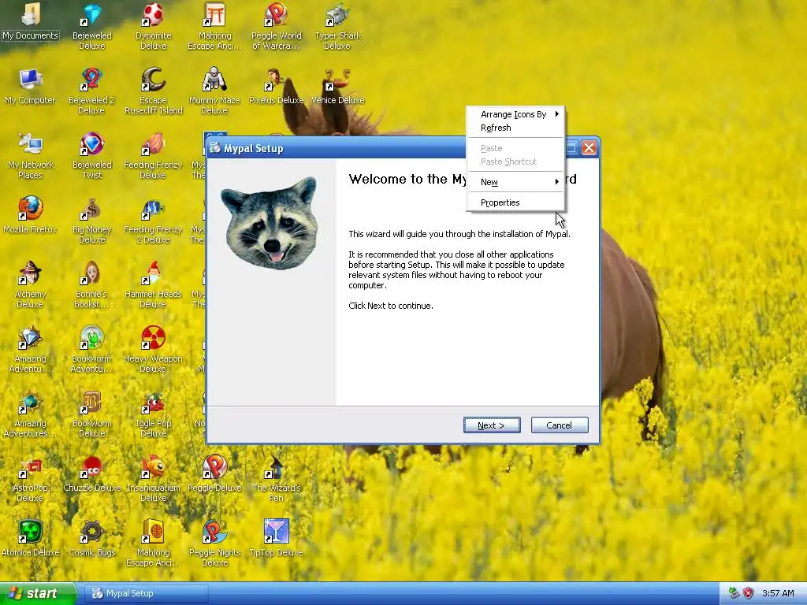This screenshot has height=605, width=807.
Task: Click the Mypal raccoon logo image
Action: coord(271,223)
